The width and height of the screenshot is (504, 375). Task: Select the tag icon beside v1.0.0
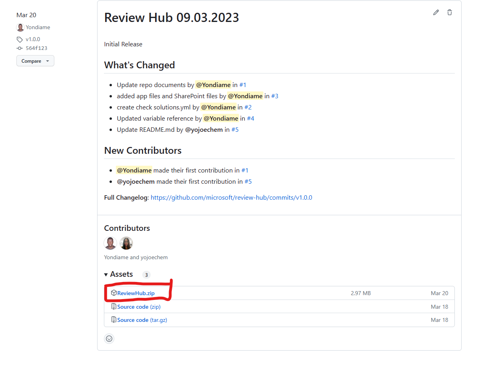(20, 39)
